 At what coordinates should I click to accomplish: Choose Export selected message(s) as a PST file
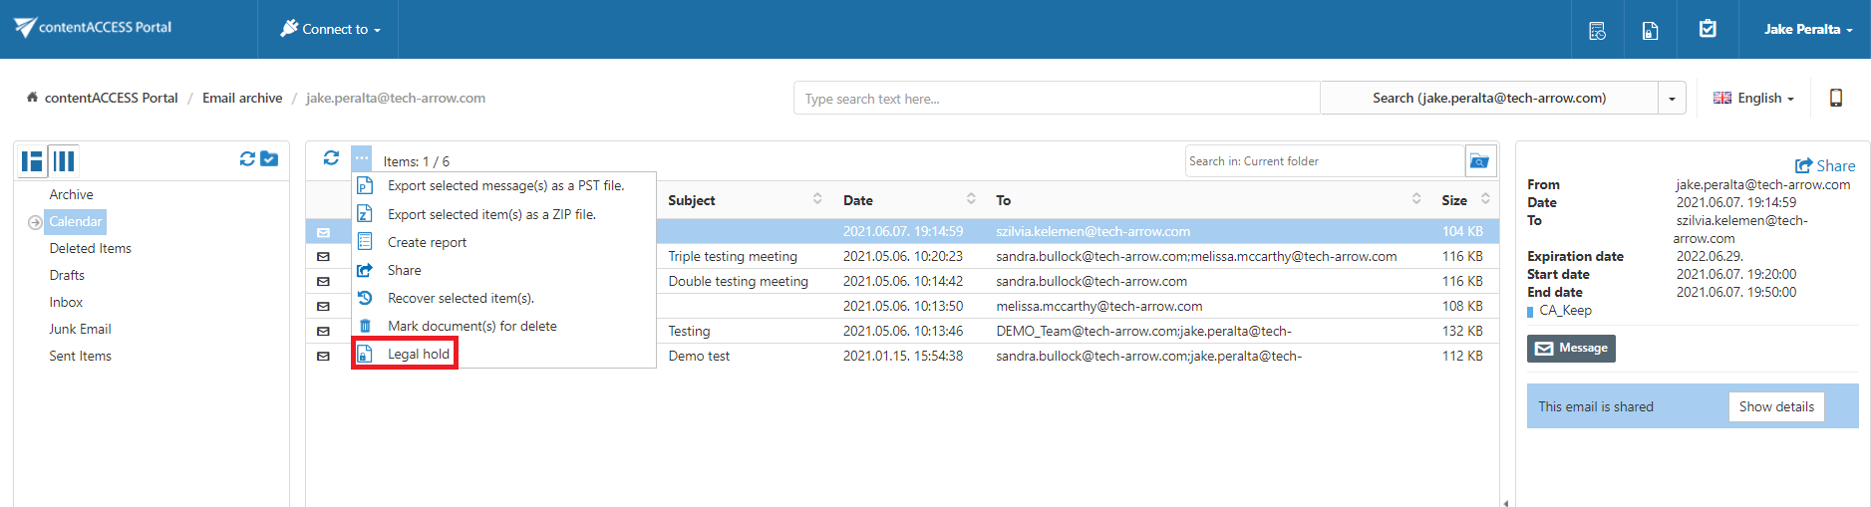[504, 185]
